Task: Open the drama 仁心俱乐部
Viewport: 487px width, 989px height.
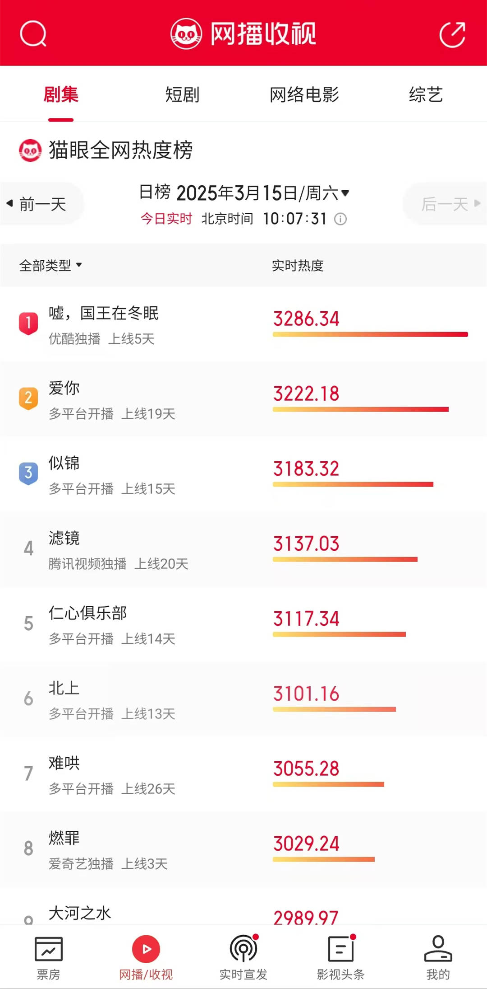Action: [x=88, y=613]
